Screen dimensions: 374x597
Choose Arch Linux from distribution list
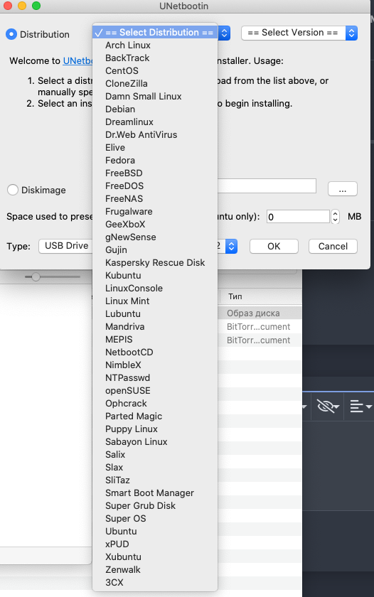(x=155, y=45)
